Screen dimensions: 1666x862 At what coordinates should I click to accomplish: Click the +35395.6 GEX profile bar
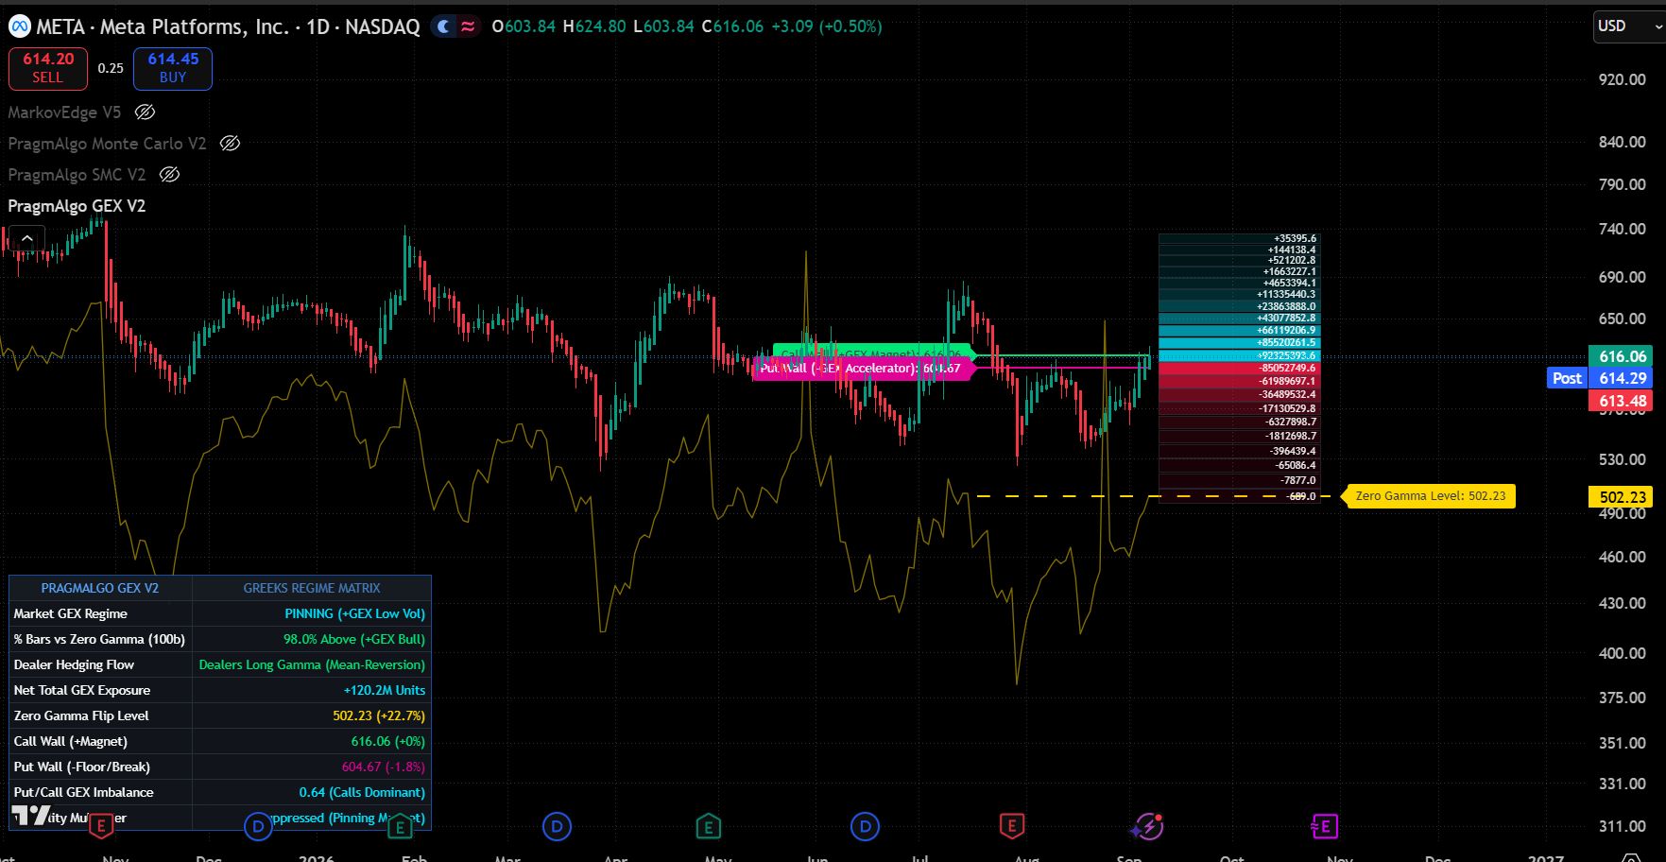tap(1239, 239)
